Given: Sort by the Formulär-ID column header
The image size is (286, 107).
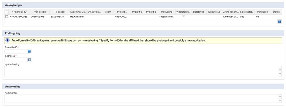Looking at the screenshot, I should (19, 12).
